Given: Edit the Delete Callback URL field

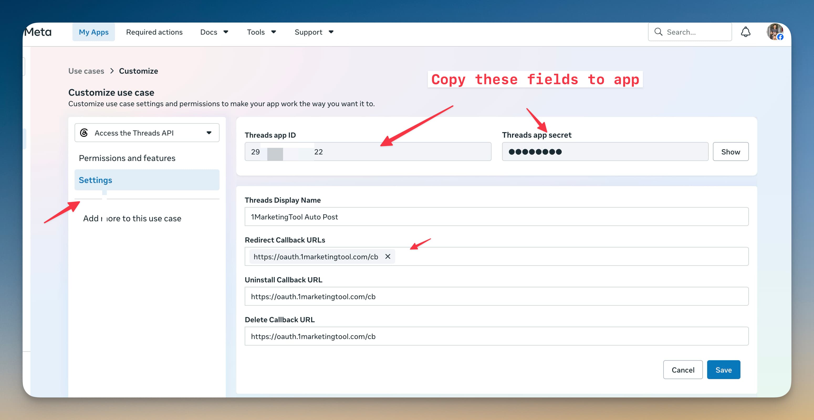Looking at the screenshot, I should pos(497,336).
